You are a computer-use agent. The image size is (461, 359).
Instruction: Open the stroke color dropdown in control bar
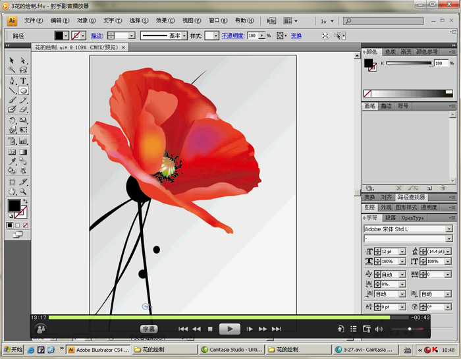[83, 36]
